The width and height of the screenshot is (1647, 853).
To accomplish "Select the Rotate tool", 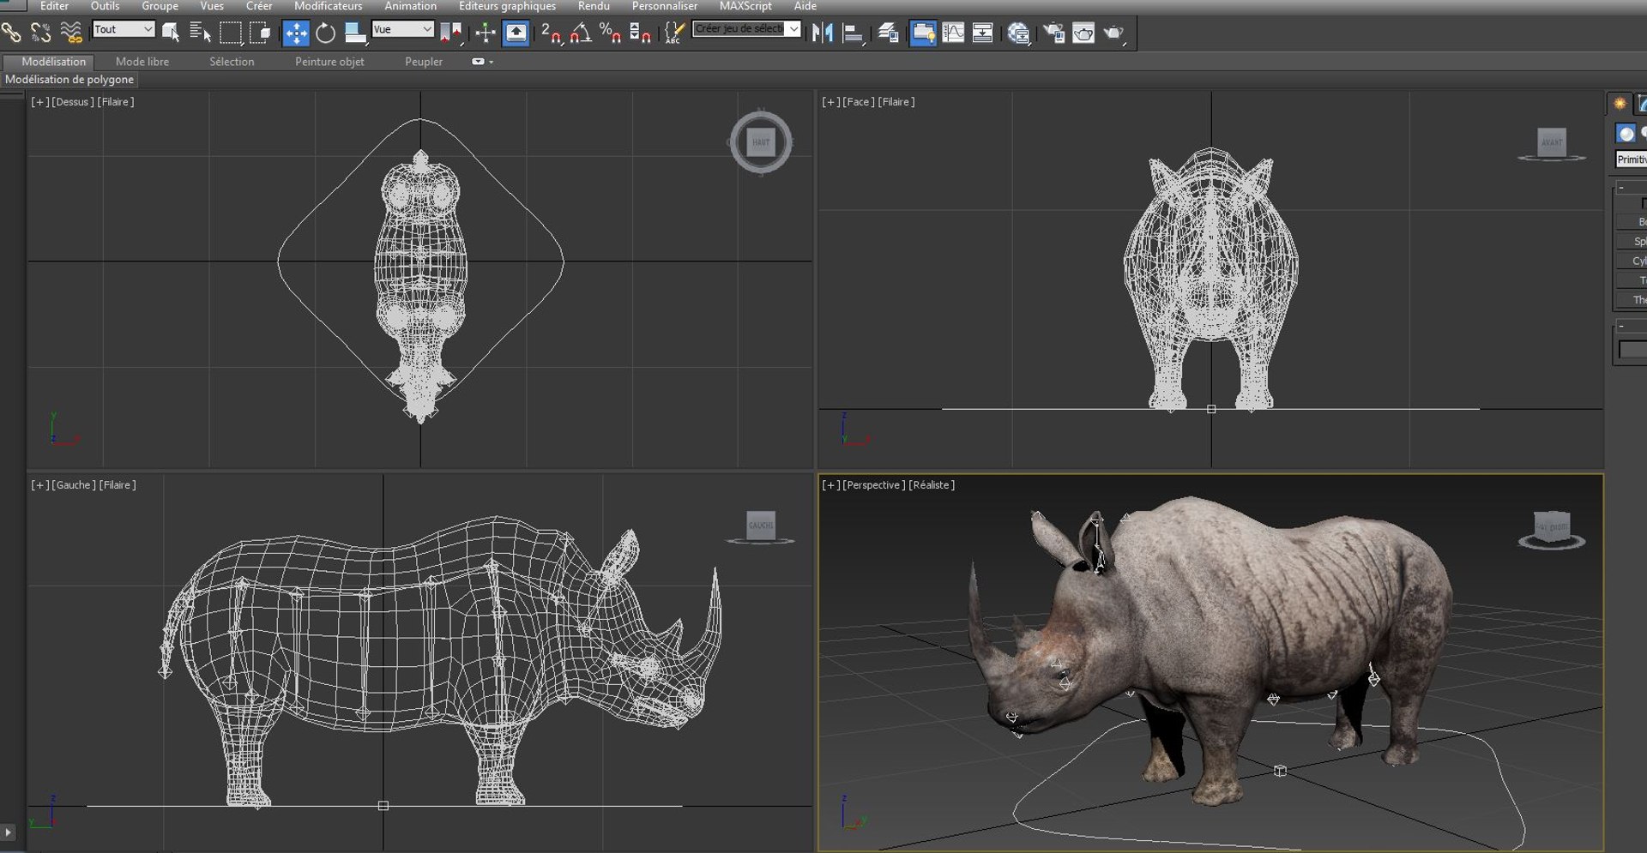I will (x=325, y=33).
